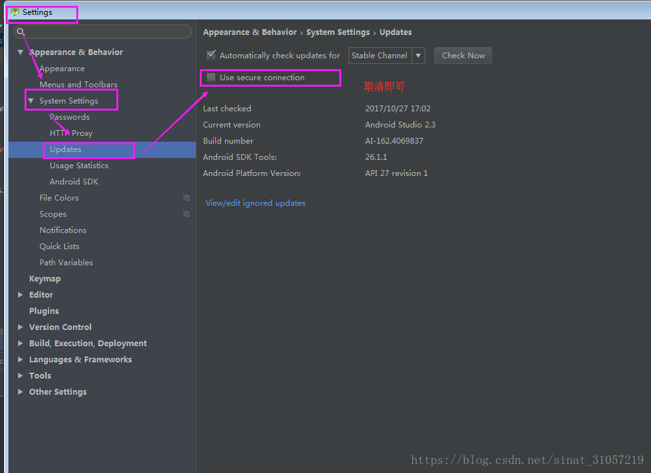
Task: Open HTTP Proxy settings
Action: coord(71,133)
